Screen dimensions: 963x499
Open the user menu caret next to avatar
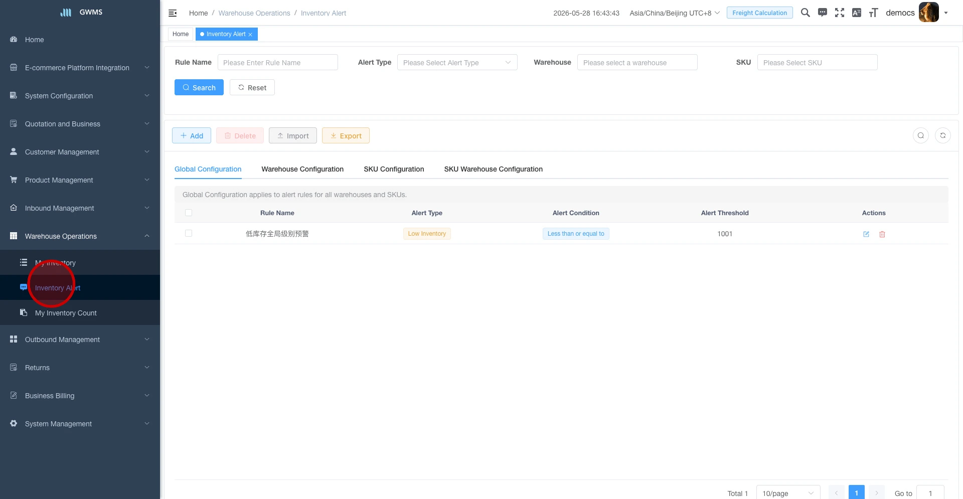pos(946,13)
